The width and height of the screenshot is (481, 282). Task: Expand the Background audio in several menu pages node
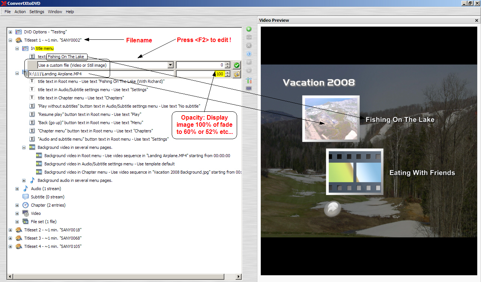pos(24,180)
